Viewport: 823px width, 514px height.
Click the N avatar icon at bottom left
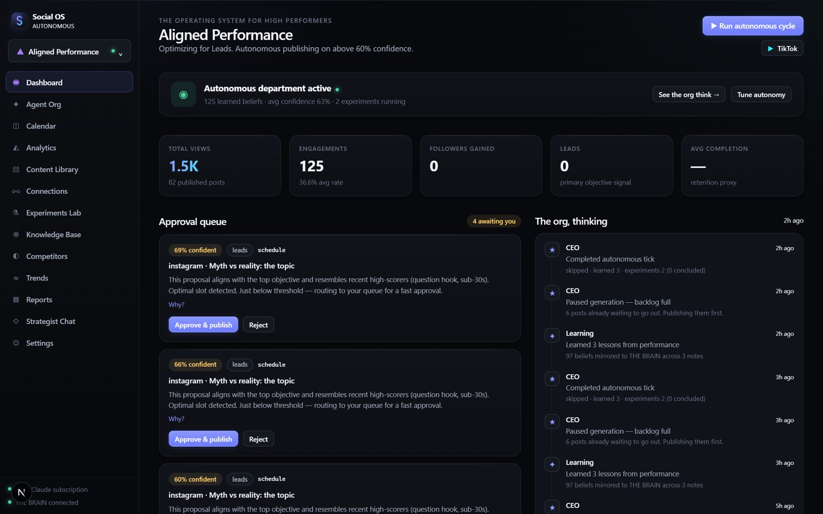coord(21,492)
